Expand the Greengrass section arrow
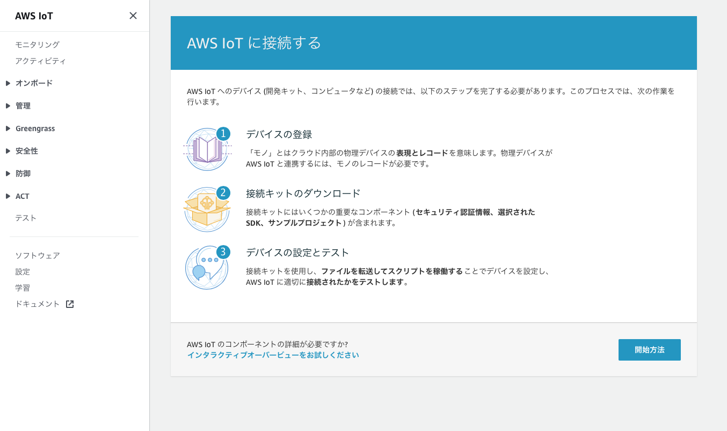 coord(8,128)
